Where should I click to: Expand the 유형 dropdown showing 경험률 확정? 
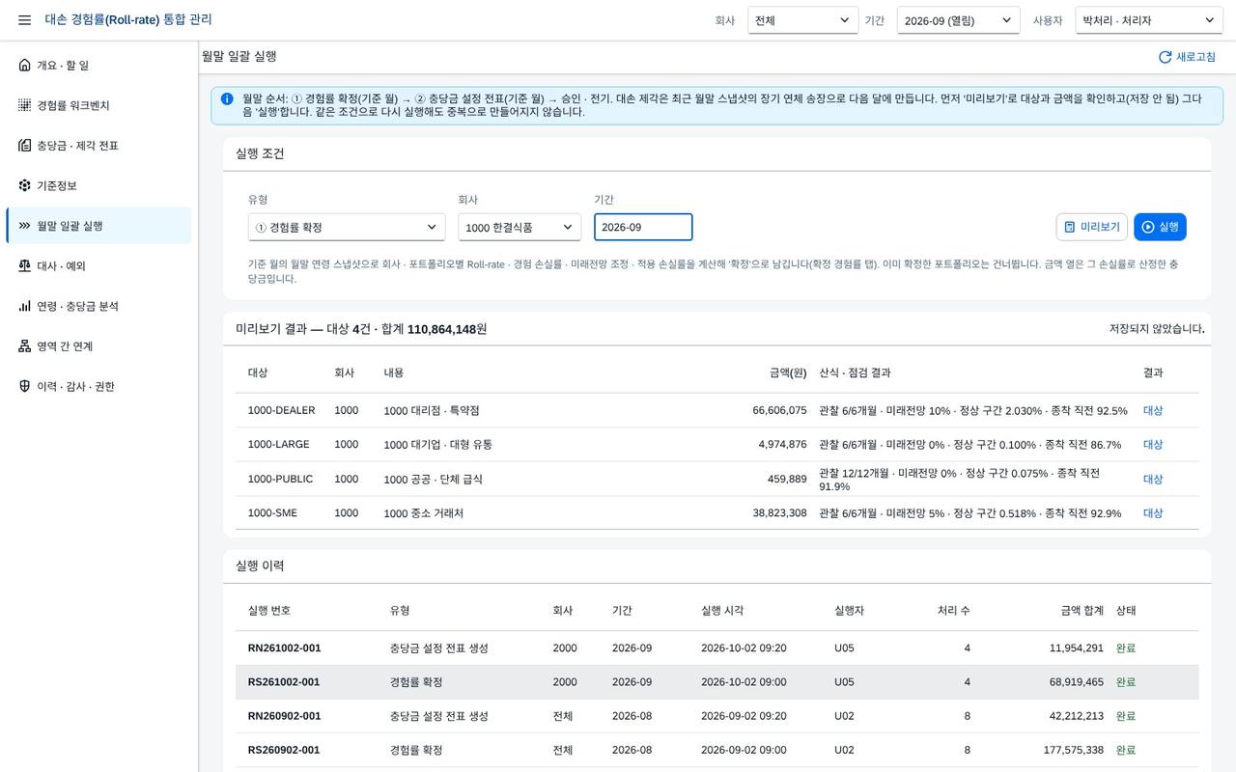click(x=347, y=227)
